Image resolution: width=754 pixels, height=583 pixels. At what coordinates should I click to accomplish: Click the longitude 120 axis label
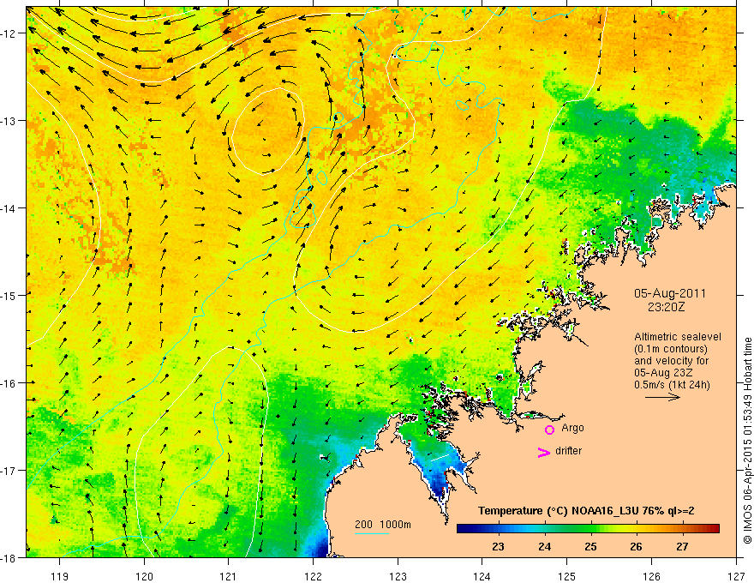coord(144,576)
